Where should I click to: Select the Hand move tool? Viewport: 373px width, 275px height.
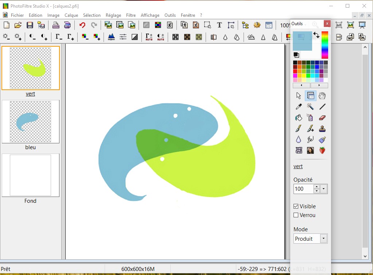click(322, 96)
